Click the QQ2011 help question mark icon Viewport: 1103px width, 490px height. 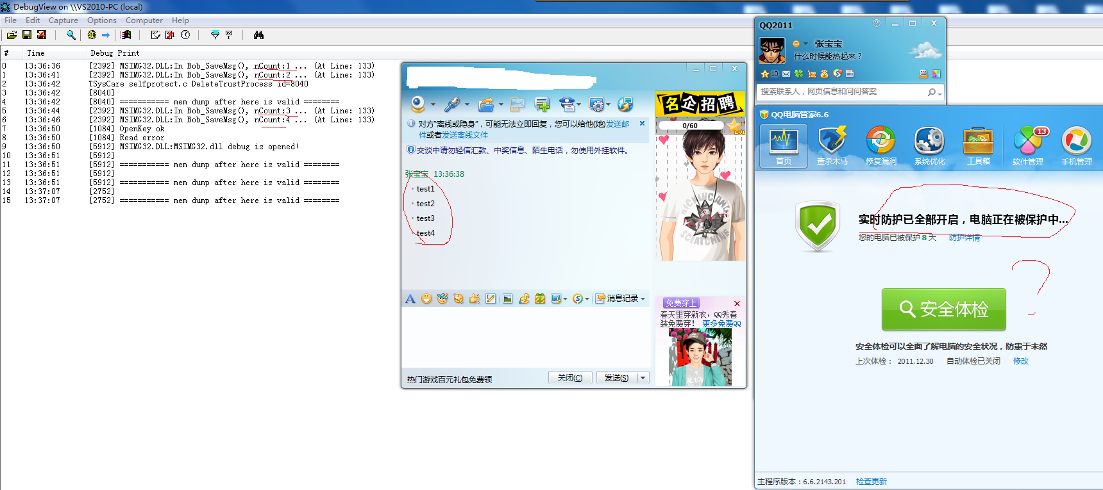[877, 23]
